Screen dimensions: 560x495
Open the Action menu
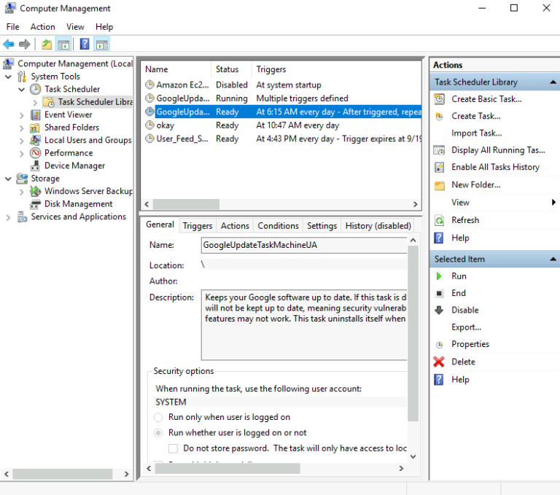42,27
